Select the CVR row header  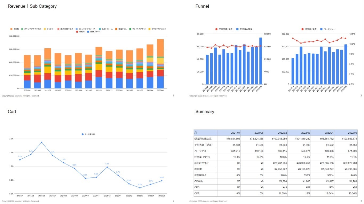pyautogui.click(x=205, y=193)
